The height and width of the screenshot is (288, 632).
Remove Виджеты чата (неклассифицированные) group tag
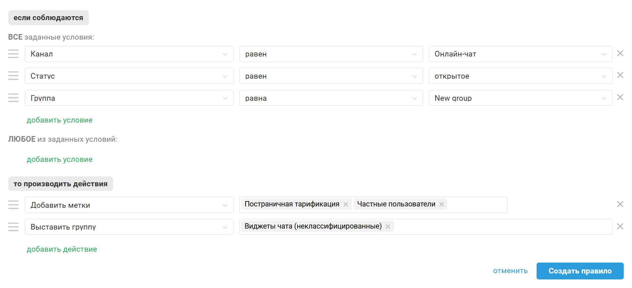point(388,227)
